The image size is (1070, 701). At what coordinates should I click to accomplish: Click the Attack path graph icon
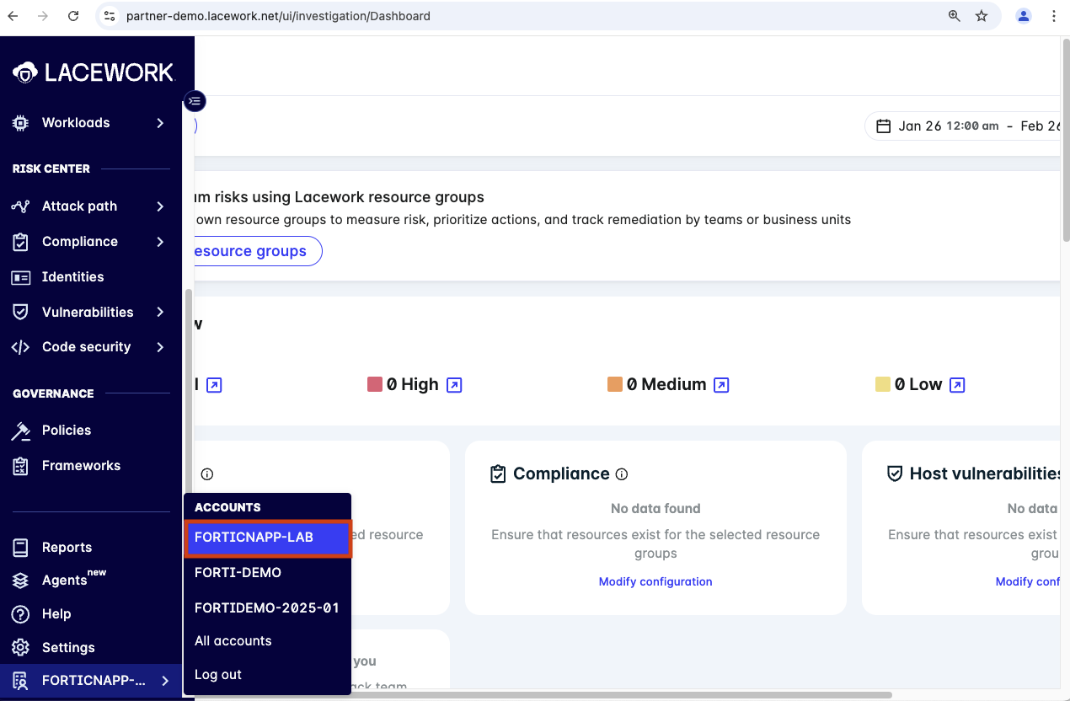[x=20, y=206]
